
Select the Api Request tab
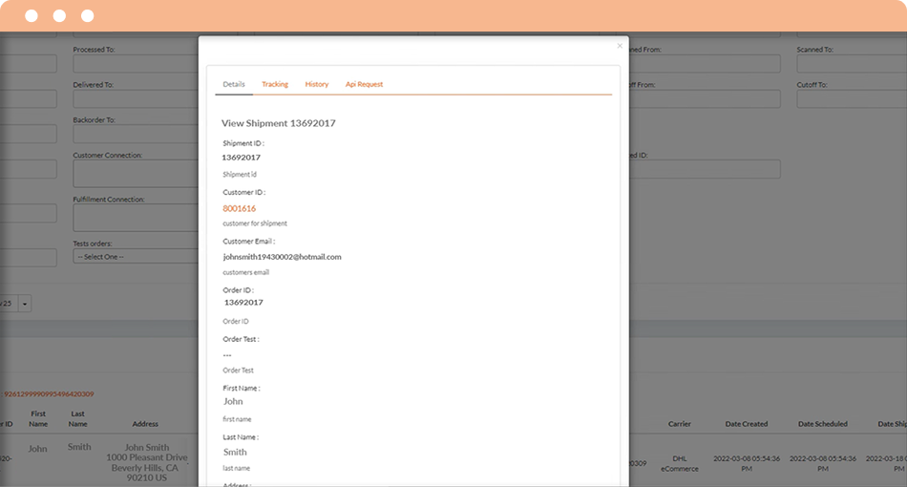click(364, 84)
